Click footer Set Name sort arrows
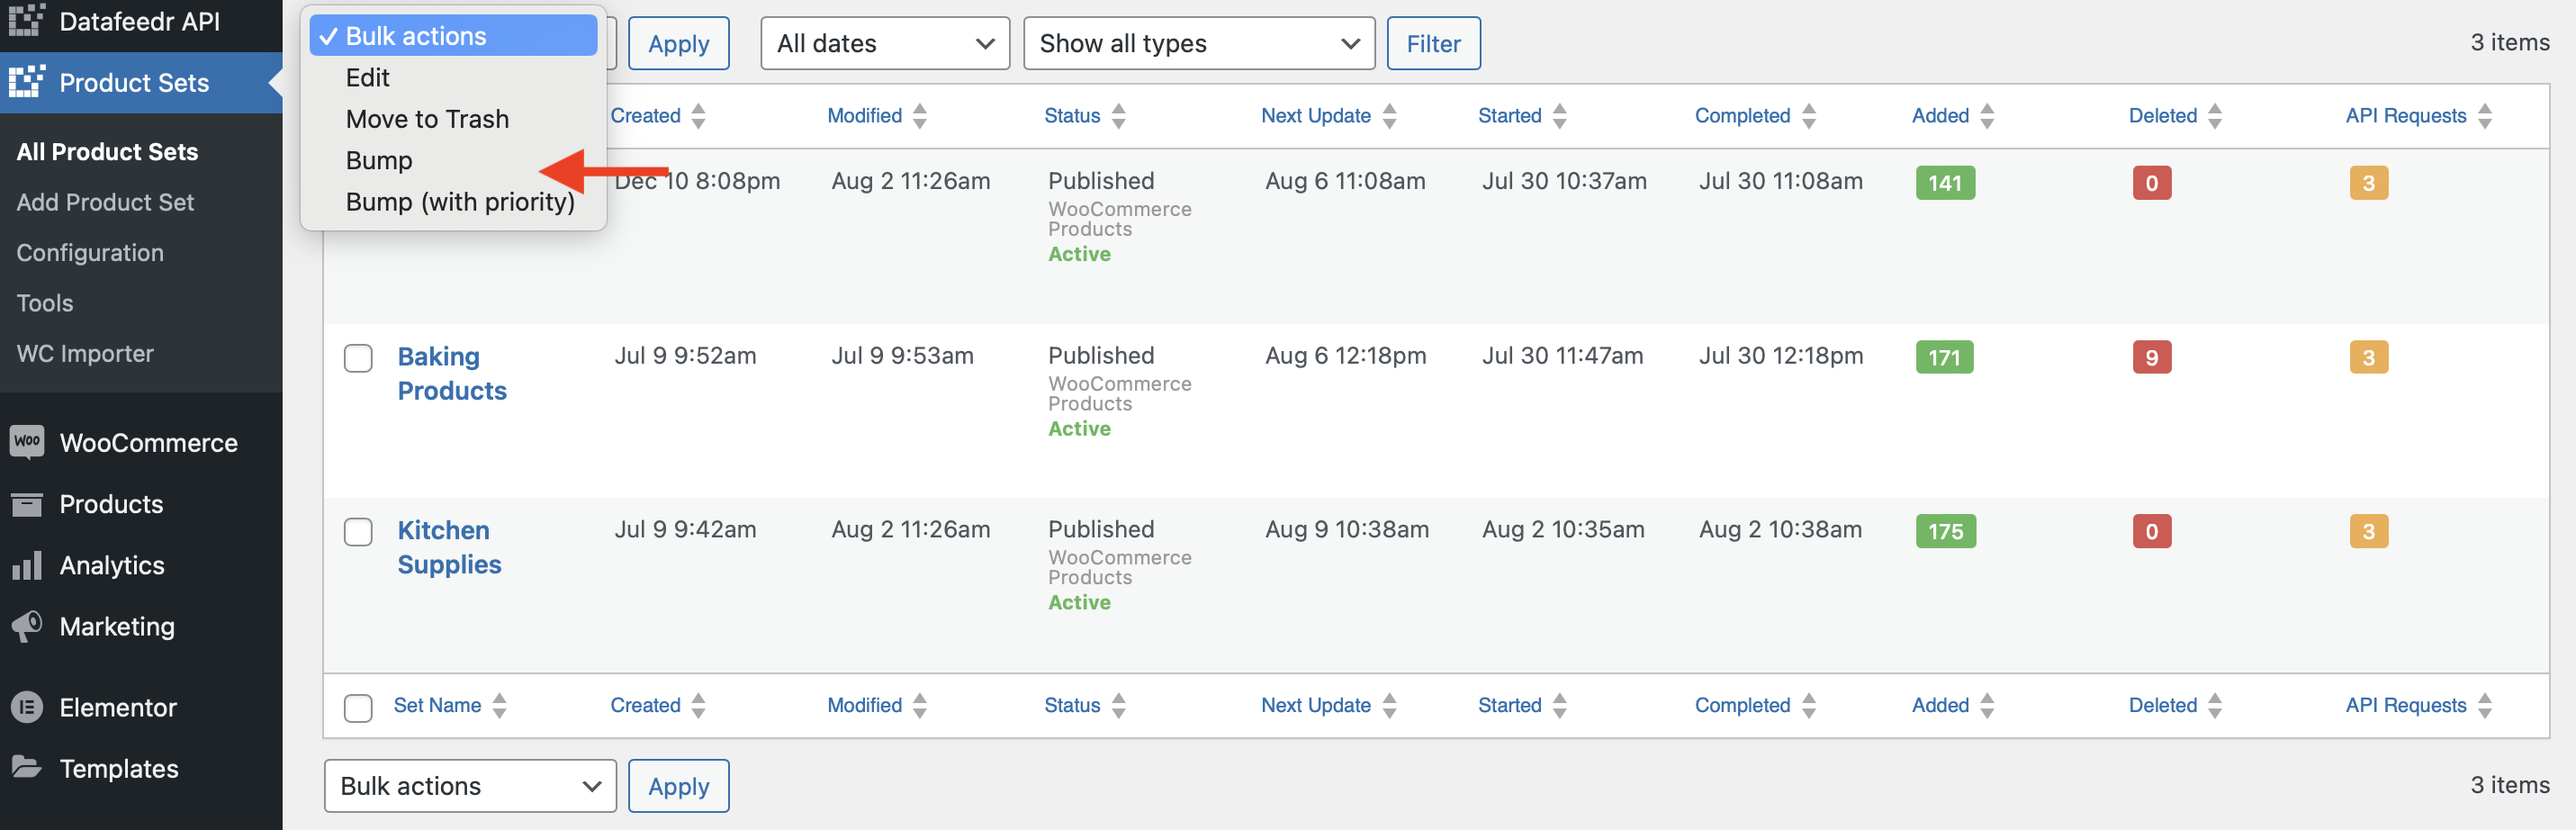The image size is (2576, 830). click(x=499, y=706)
